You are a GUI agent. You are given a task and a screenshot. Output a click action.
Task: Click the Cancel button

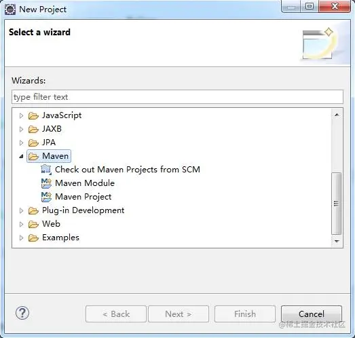(312, 314)
